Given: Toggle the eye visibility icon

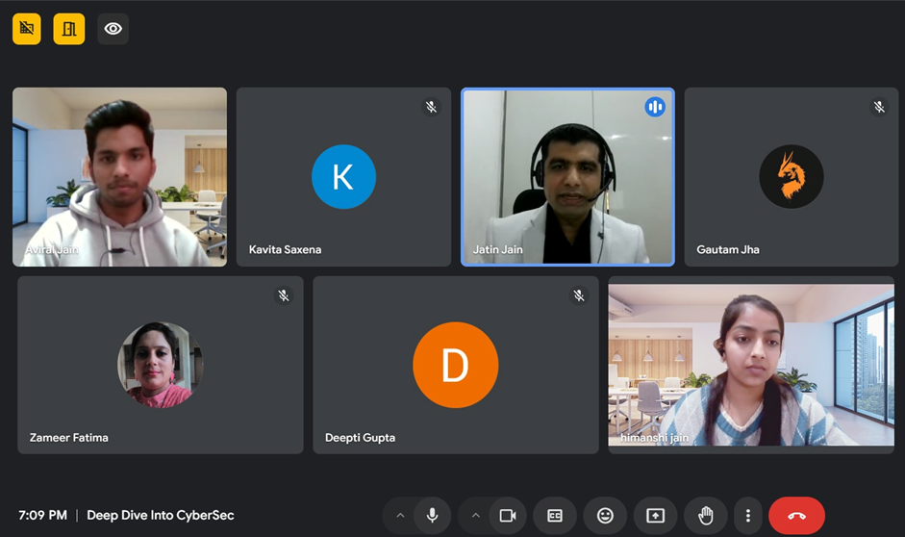Looking at the screenshot, I should click(113, 29).
